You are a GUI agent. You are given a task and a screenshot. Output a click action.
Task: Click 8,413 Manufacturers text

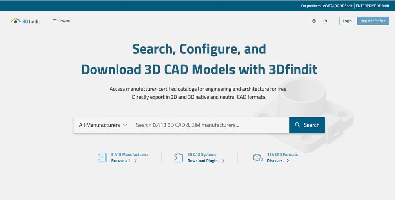tap(130, 154)
